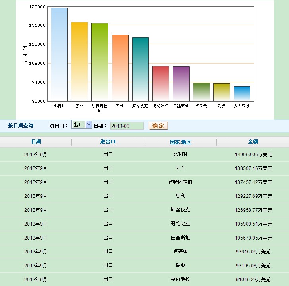This screenshot has height=286, width=289.
Task: Click the 沙特阿拉伯 country cell in table
Action: 180,182
